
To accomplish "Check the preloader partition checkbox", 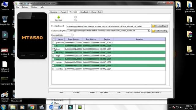I will tap(53, 42).
